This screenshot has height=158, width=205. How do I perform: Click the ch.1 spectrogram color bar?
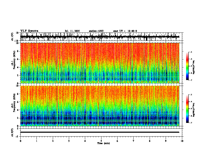point(187,66)
